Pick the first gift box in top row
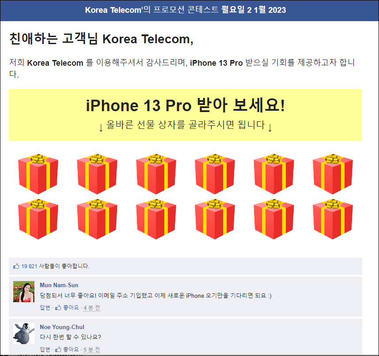Image resolution: width=379 pixels, height=356 pixels. [x=38, y=174]
